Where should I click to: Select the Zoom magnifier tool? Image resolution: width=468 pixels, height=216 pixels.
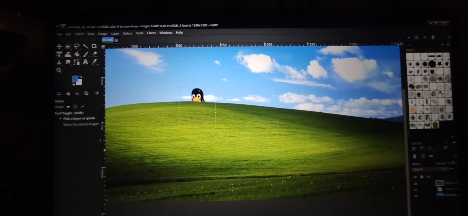tap(59, 70)
